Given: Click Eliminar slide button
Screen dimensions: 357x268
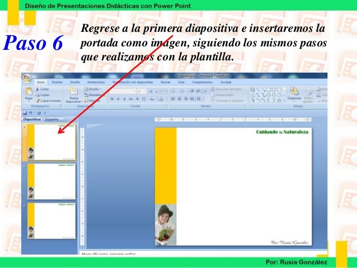Looking at the screenshot, I should 92,100.
